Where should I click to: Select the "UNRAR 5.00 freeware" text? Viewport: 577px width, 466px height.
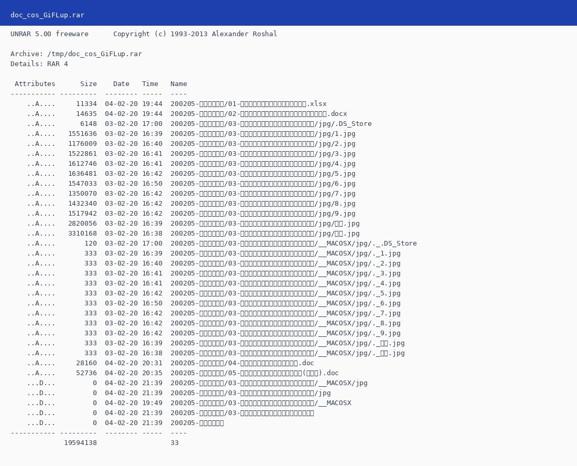click(x=49, y=34)
